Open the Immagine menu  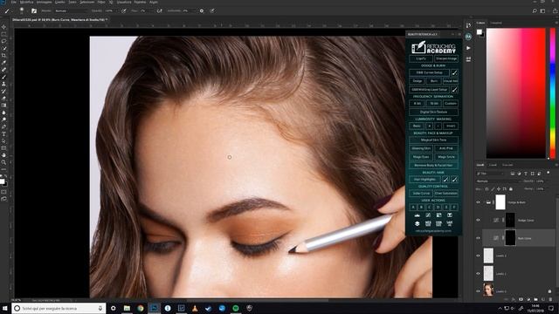point(45,2)
